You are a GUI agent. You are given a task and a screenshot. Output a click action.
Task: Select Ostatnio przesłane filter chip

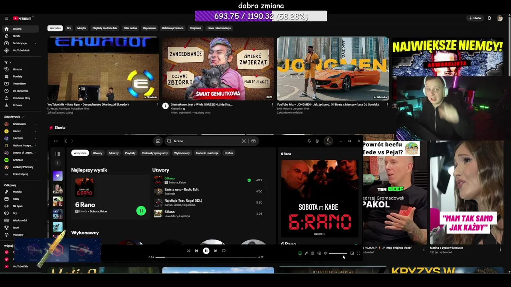[172, 28]
